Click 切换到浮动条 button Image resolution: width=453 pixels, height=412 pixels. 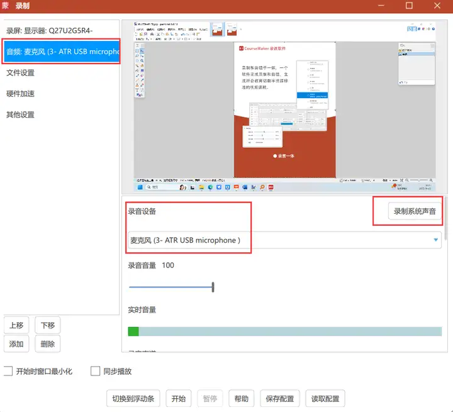133,398
